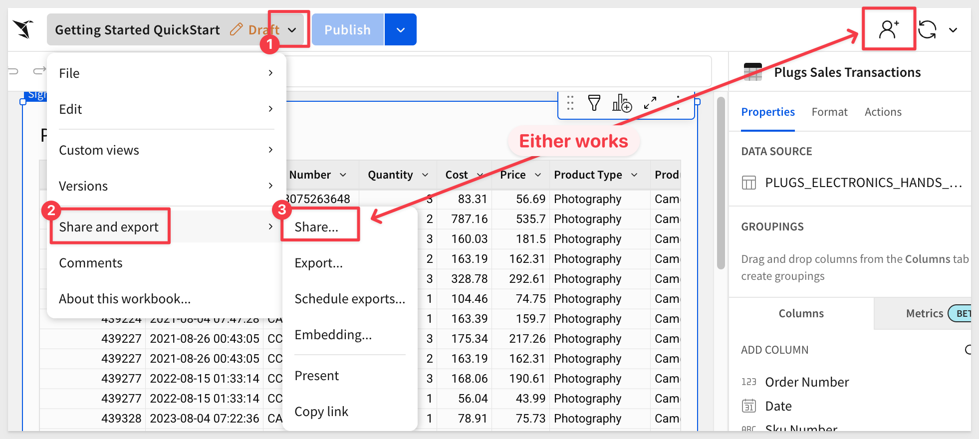Viewport: 979px width, 439px height.
Task: Open the Custom views submenu
Action: (167, 150)
